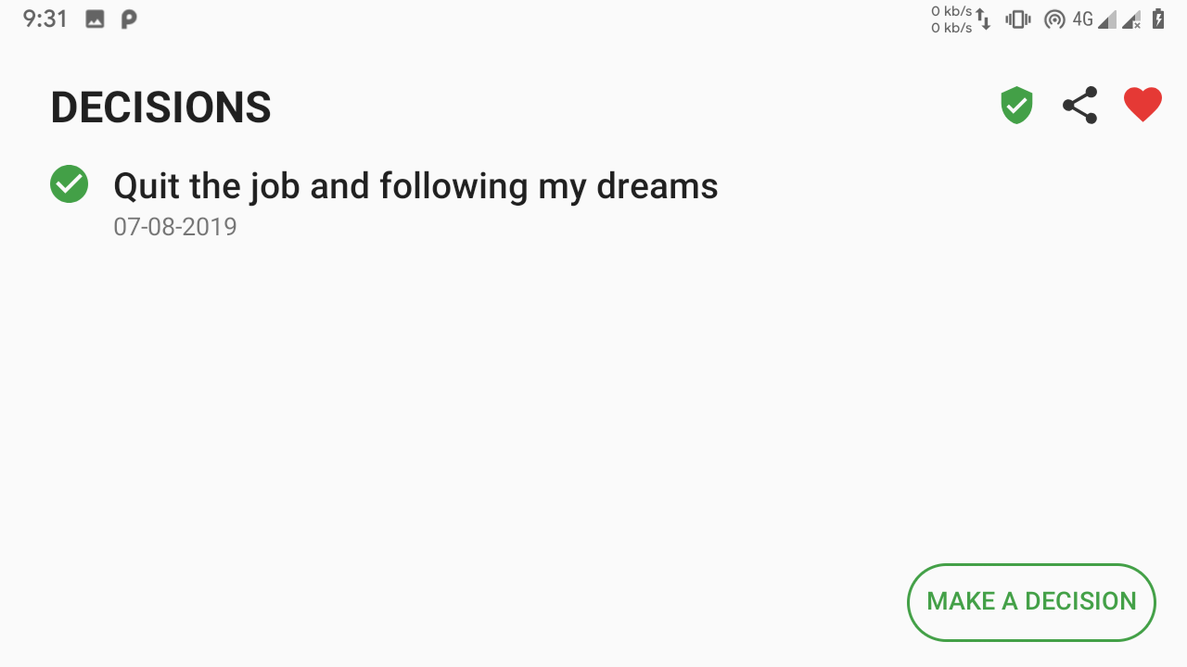Tap the hotspot status icon
The height and width of the screenshot is (667, 1187).
(1054, 19)
